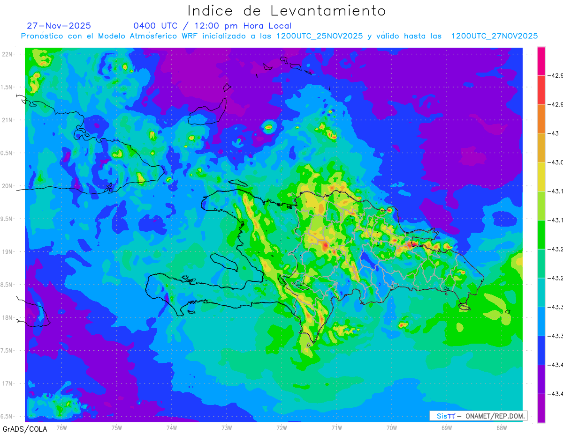
Task: Click the turquoise legend swatch
Action: pyautogui.click(x=541, y=293)
